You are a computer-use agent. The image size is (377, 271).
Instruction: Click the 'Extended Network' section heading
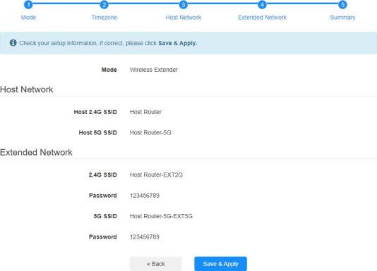pyautogui.click(x=36, y=152)
